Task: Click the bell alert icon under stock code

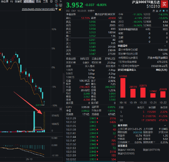Action: [163, 11]
